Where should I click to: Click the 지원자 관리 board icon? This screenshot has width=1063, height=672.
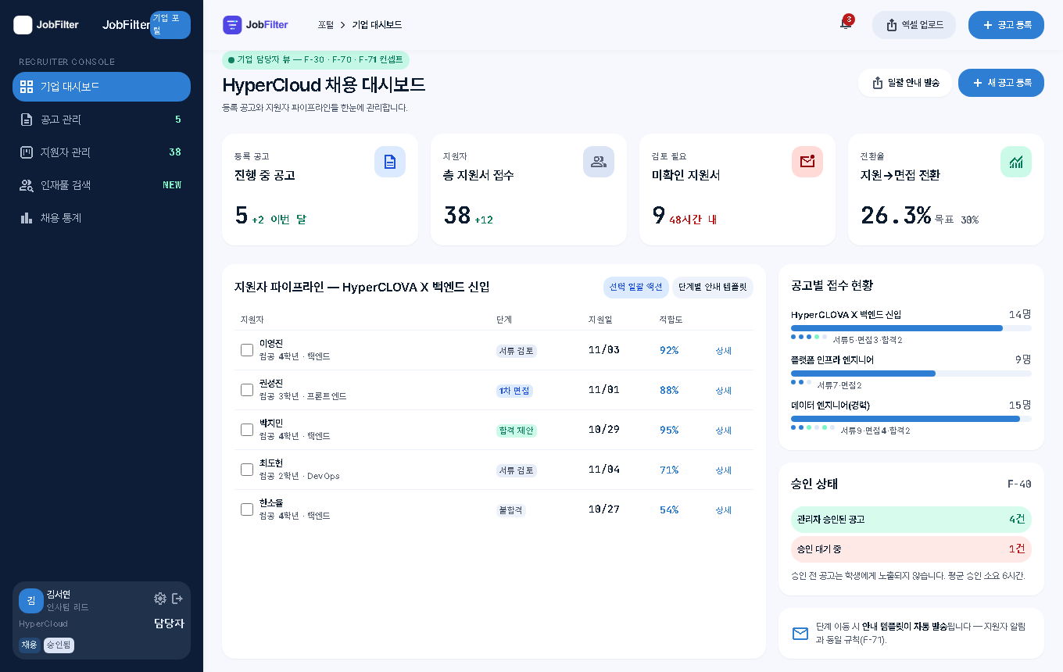[27, 152]
